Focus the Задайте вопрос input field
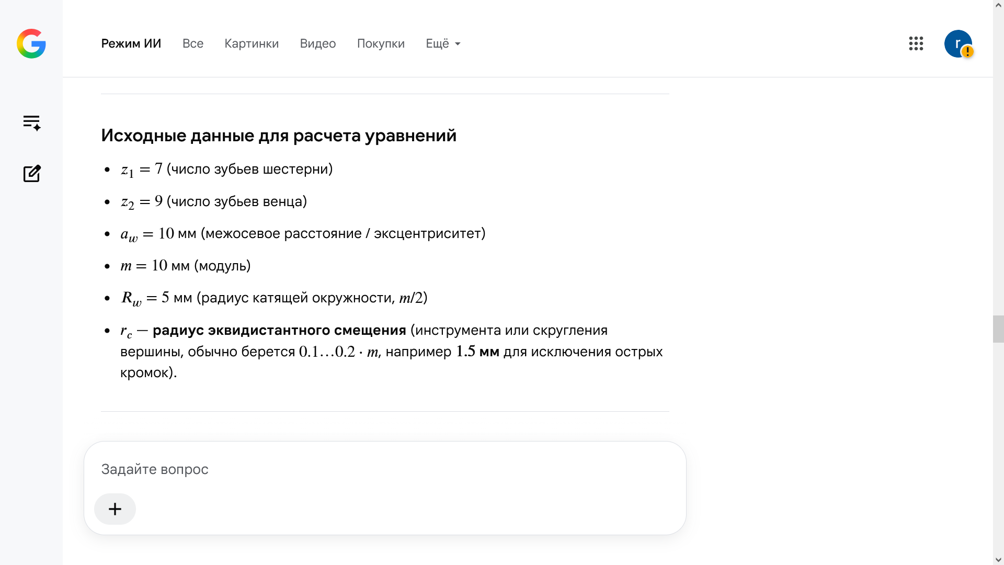This screenshot has height=565, width=1004. 385,469
